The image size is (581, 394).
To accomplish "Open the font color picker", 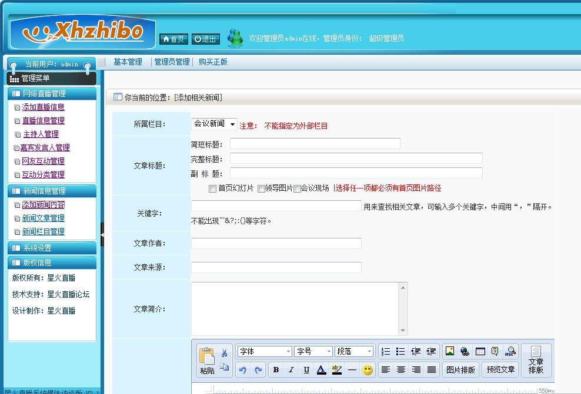I will [x=321, y=369].
